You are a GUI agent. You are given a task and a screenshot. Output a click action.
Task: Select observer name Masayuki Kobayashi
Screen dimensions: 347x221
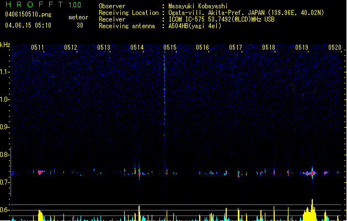click(x=198, y=6)
